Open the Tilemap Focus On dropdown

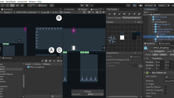click(95, 94)
